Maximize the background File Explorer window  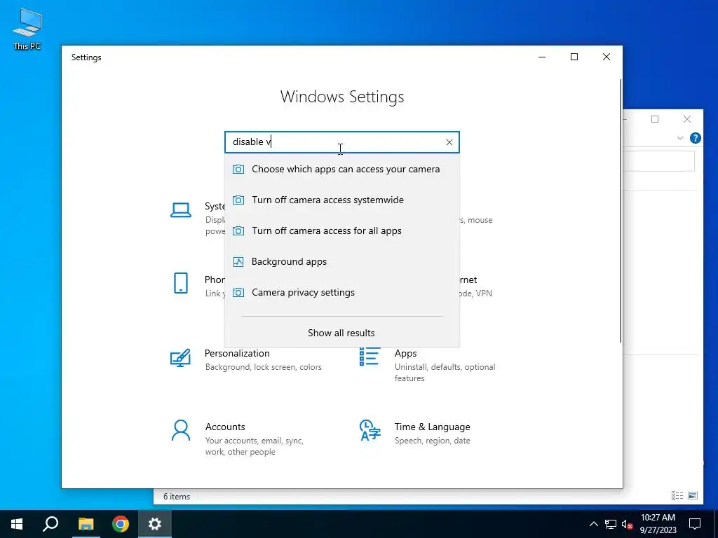(655, 119)
